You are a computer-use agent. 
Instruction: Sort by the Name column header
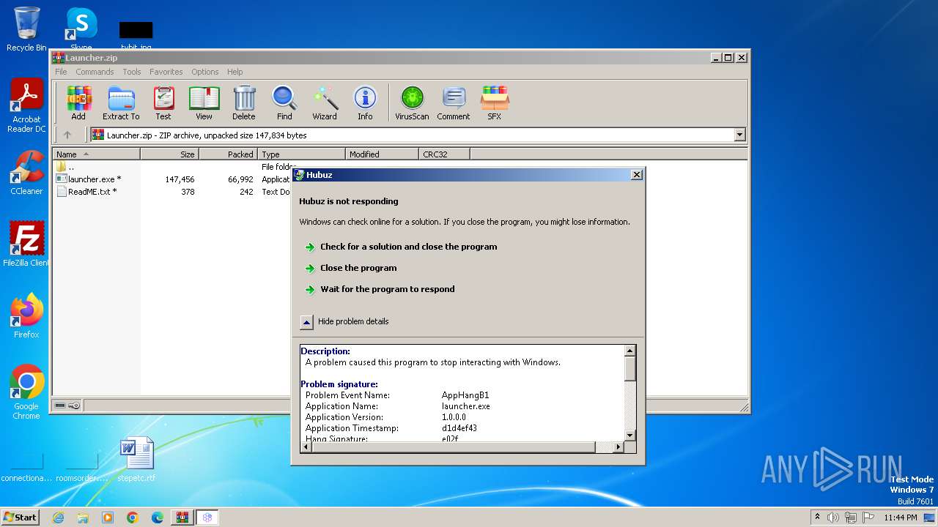coord(96,154)
